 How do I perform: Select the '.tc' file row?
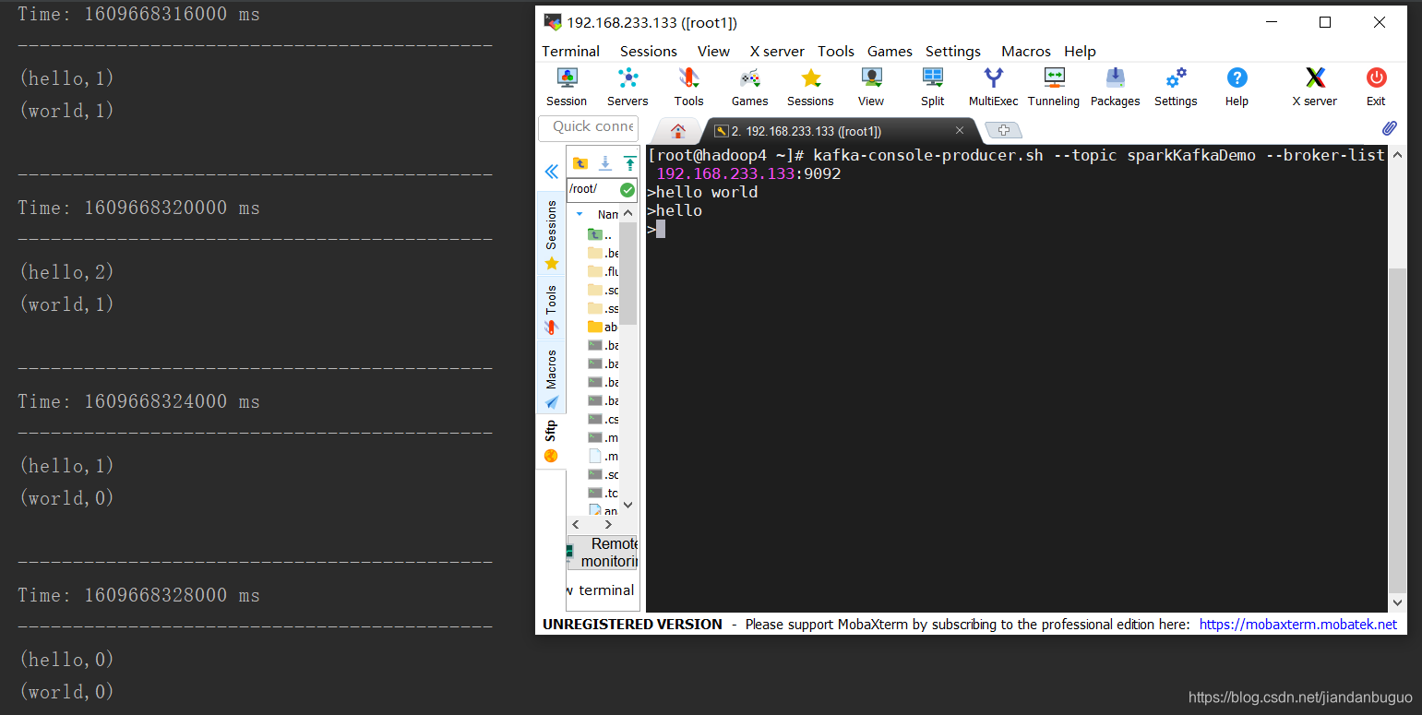603,493
